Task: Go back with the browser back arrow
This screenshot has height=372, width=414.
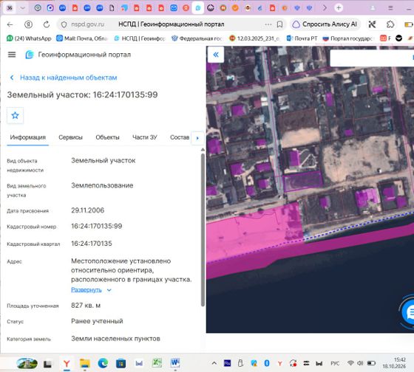Action: pos(10,24)
